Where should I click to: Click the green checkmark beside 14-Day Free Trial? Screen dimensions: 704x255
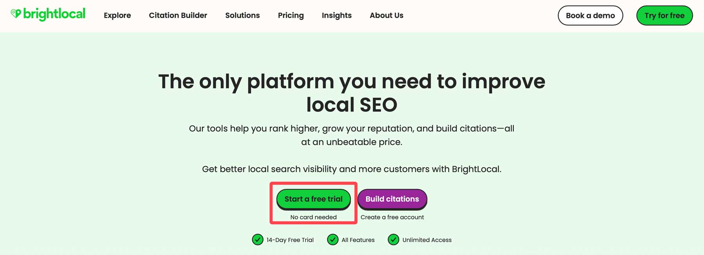point(257,240)
